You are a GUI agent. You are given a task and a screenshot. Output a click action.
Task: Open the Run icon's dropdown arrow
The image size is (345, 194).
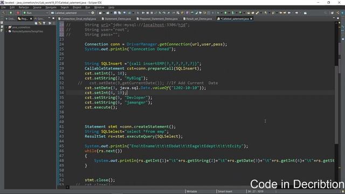point(229,13)
